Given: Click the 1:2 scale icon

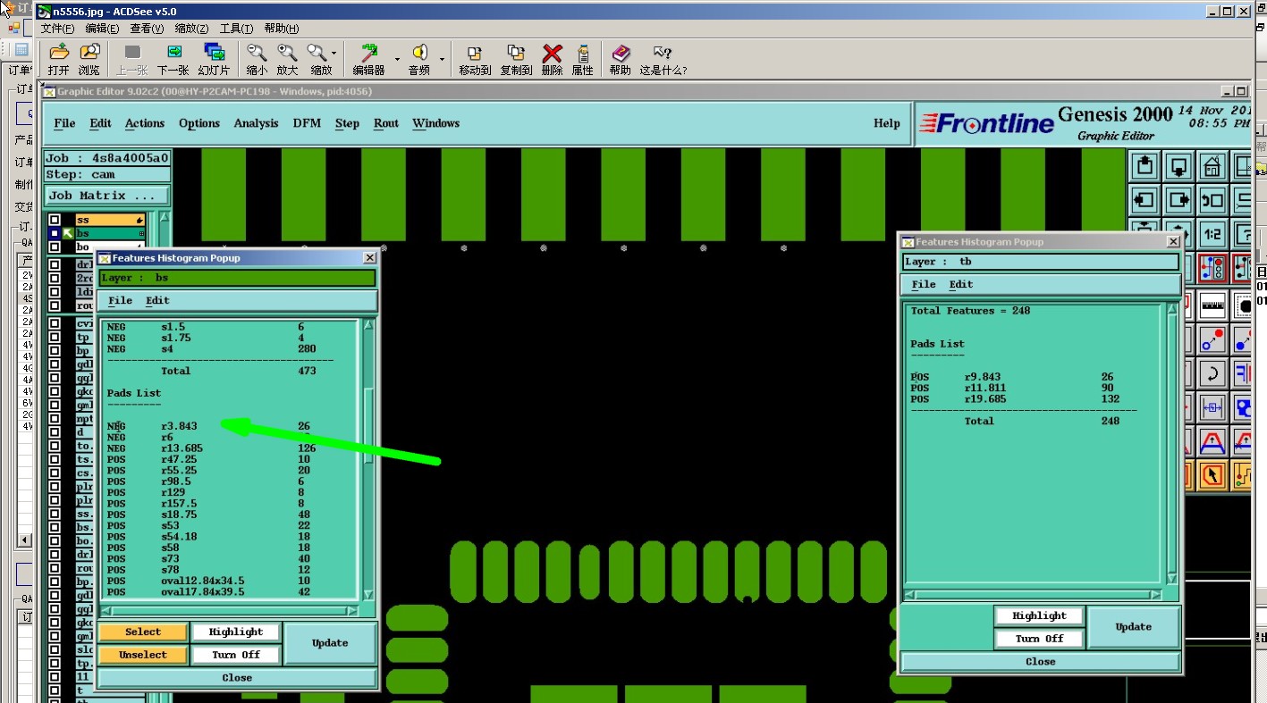Looking at the screenshot, I should coord(1212,234).
